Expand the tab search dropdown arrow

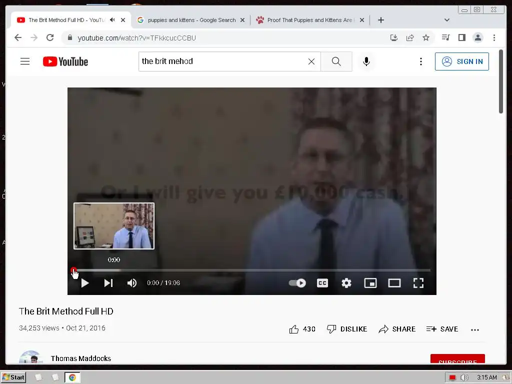(446, 20)
